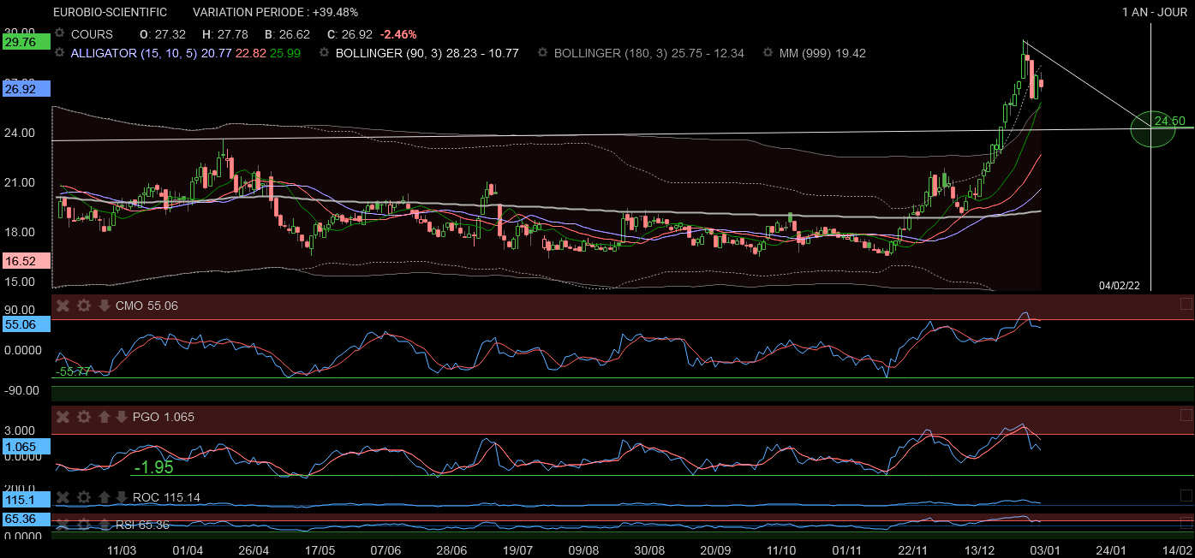Screen dimensions: 1195x558
Task: Remove the PGO indicator panel
Action: [x=63, y=417]
